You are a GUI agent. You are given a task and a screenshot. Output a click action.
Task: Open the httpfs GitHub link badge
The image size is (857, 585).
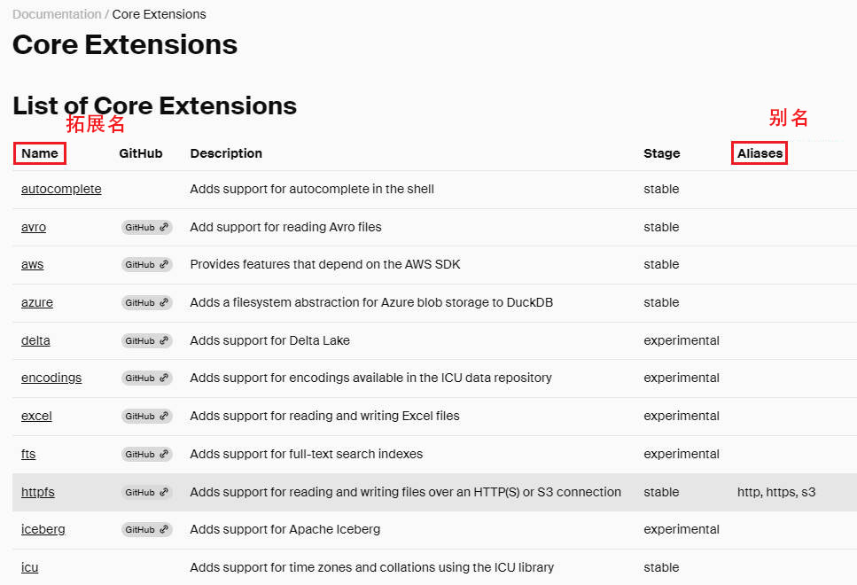(x=147, y=493)
